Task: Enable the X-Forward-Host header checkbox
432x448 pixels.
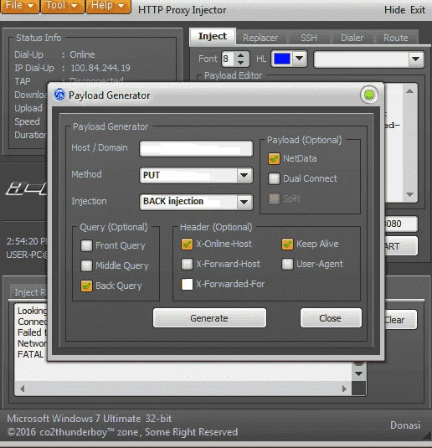Action: pyautogui.click(x=187, y=265)
